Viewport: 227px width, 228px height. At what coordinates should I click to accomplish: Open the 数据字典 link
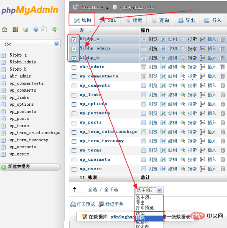(x=114, y=204)
